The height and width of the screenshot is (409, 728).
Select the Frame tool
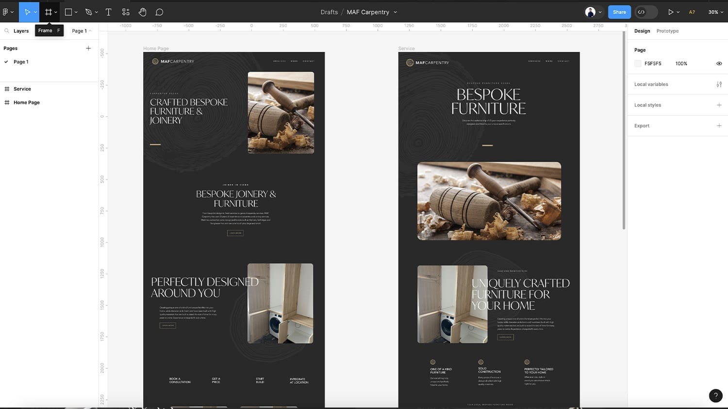click(48, 12)
